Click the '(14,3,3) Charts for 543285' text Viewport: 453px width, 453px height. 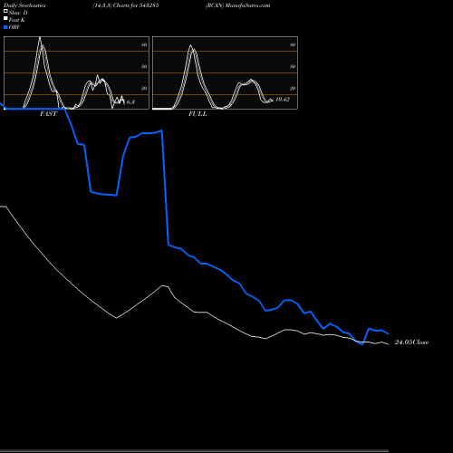click(126, 5)
